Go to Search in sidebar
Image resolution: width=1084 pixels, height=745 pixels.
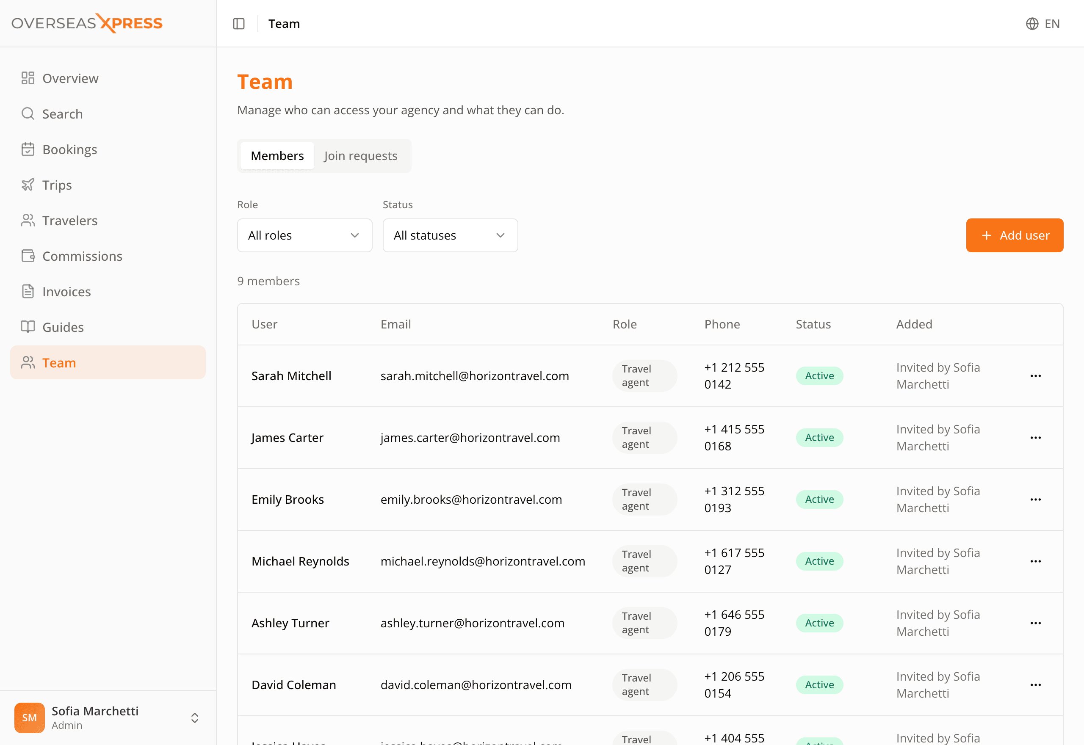[x=108, y=114]
